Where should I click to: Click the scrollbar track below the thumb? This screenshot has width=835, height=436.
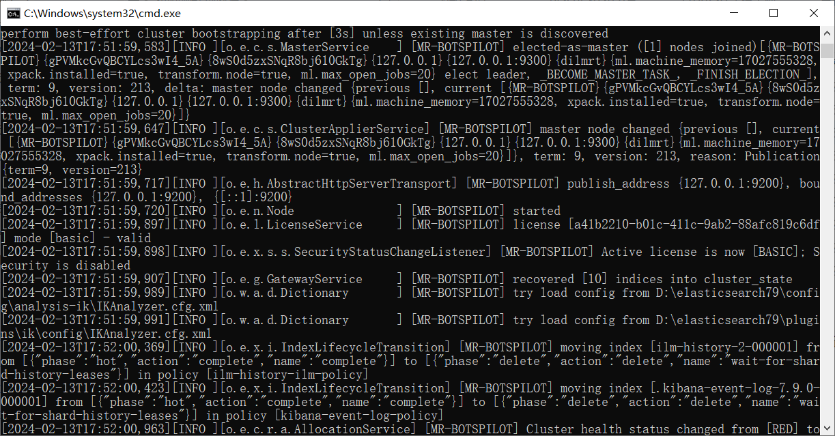click(x=827, y=239)
